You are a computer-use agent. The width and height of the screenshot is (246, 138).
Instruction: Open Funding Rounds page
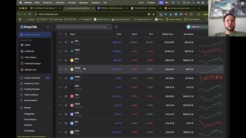32,89
